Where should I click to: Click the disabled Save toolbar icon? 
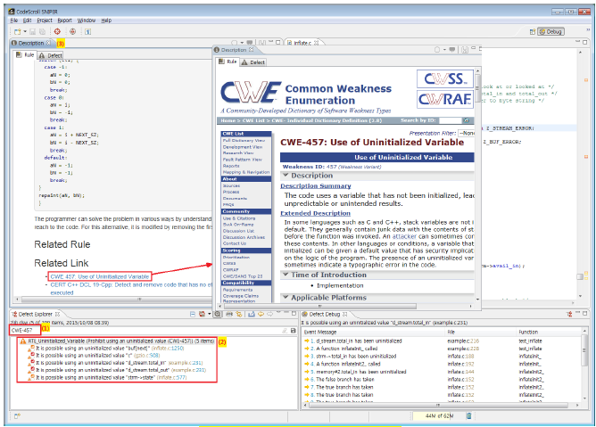pos(33,31)
